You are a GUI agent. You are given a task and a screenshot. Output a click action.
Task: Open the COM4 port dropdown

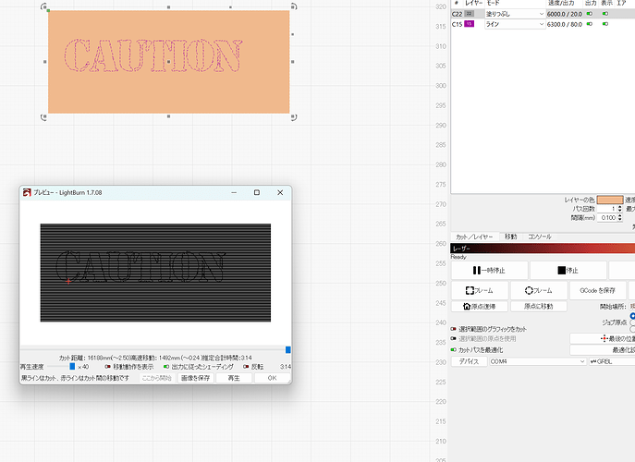[x=535, y=361]
